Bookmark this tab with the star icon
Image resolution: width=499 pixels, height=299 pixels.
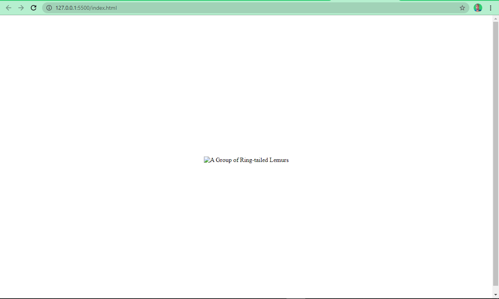point(462,8)
